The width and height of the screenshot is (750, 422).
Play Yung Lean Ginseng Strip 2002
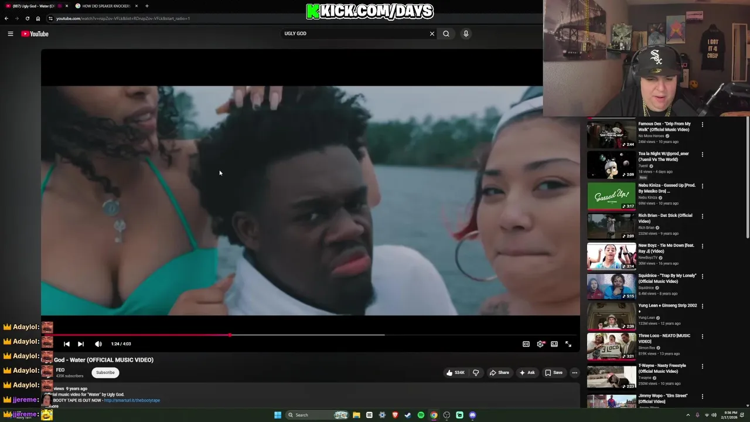pos(611,316)
